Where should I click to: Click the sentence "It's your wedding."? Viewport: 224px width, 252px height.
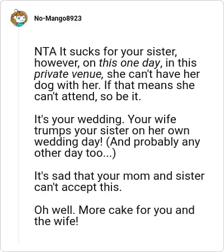(x=80, y=119)
